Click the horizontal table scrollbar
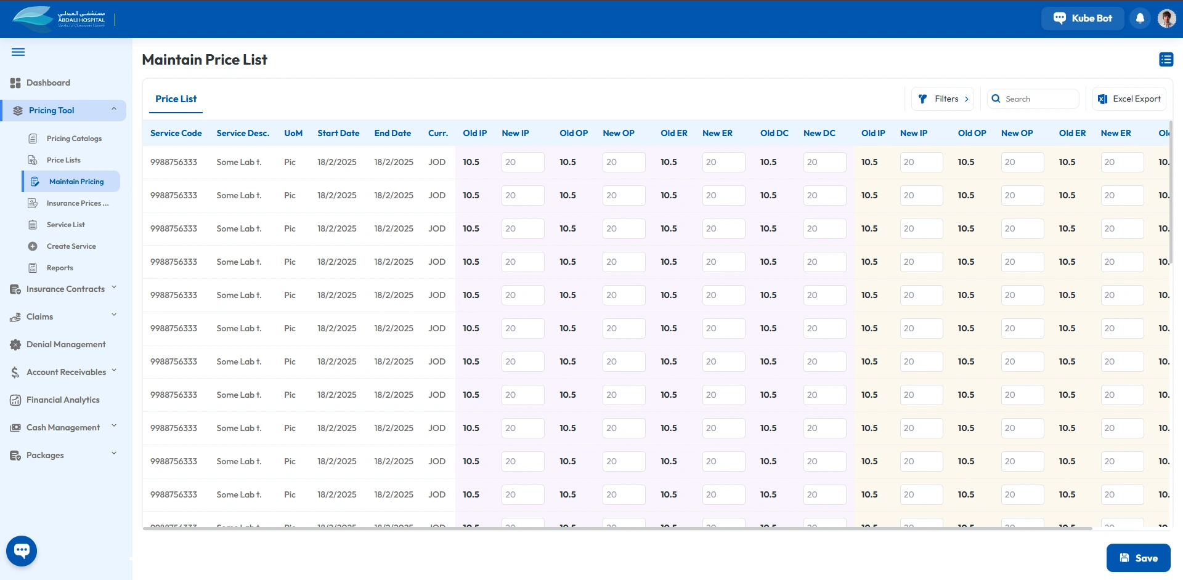Screen dimensions: 1183x580 tap(616, 528)
